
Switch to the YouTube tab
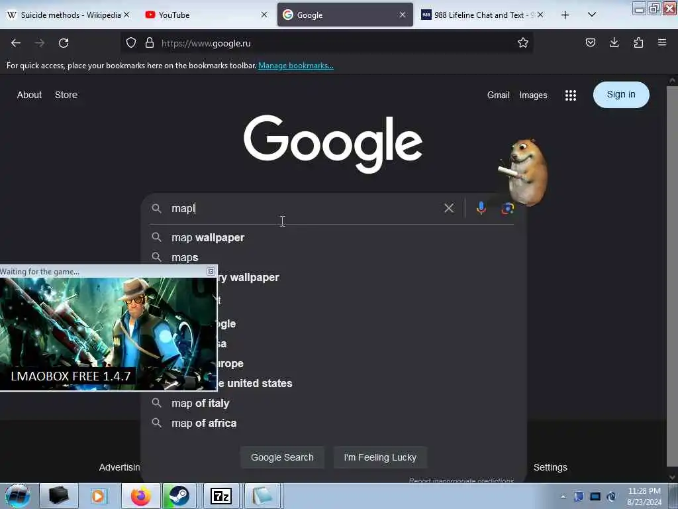(x=204, y=15)
